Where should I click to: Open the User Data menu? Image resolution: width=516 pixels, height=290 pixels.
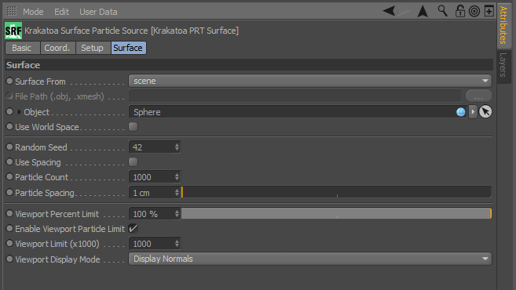98,12
